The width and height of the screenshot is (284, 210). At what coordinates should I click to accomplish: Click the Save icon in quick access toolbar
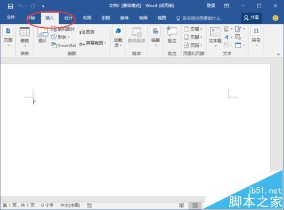click(10, 6)
